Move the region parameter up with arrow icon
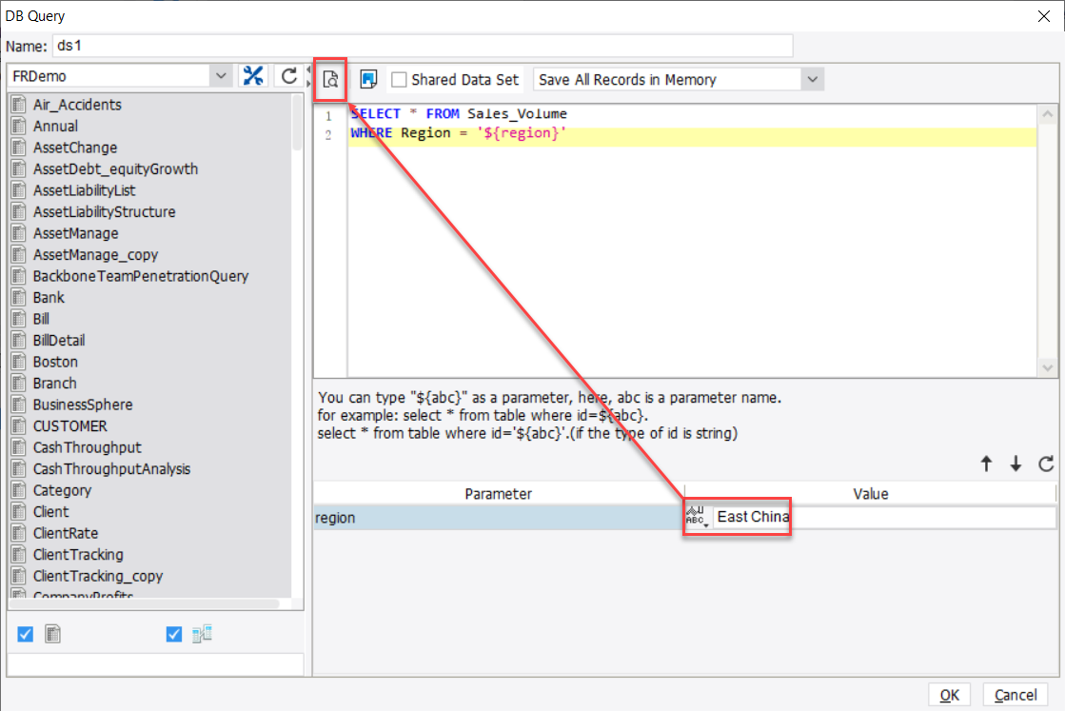Image resolution: width=1065 pixels, height=711 pixels. pyautogui.click(x=988, y=464)
